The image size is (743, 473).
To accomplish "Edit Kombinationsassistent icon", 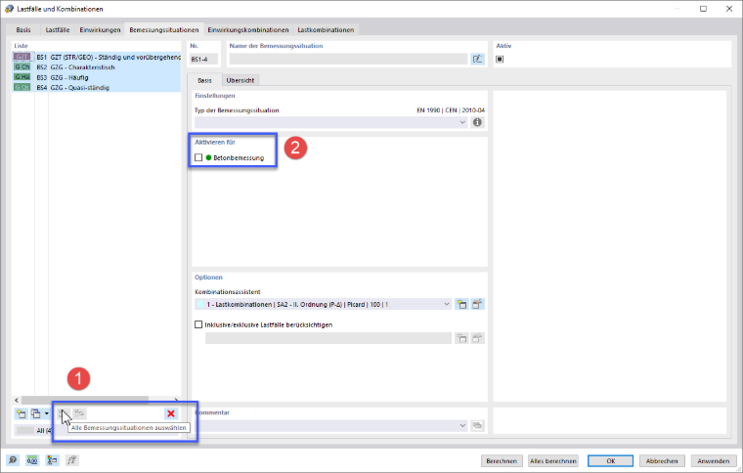I will click(x=477, y=305).
